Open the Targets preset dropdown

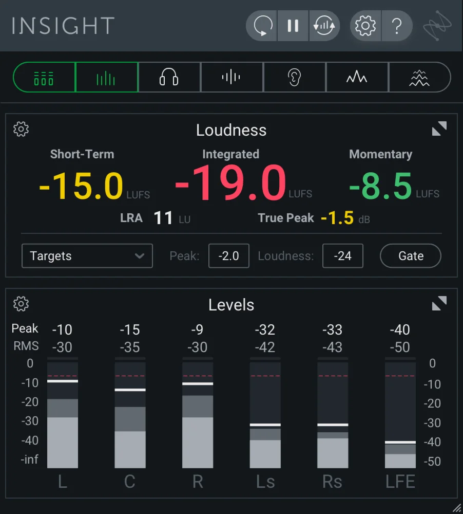point(87,255)
